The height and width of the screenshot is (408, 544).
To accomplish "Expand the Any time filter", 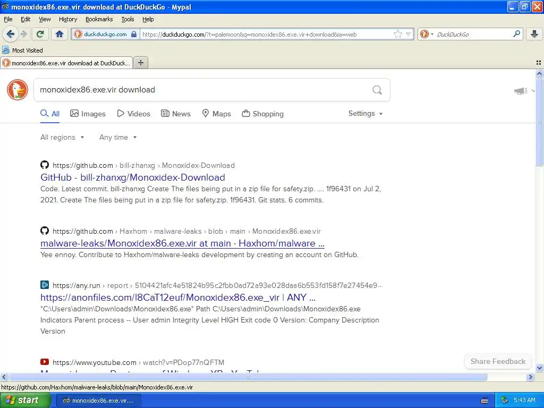I will [x=118, y=138].
